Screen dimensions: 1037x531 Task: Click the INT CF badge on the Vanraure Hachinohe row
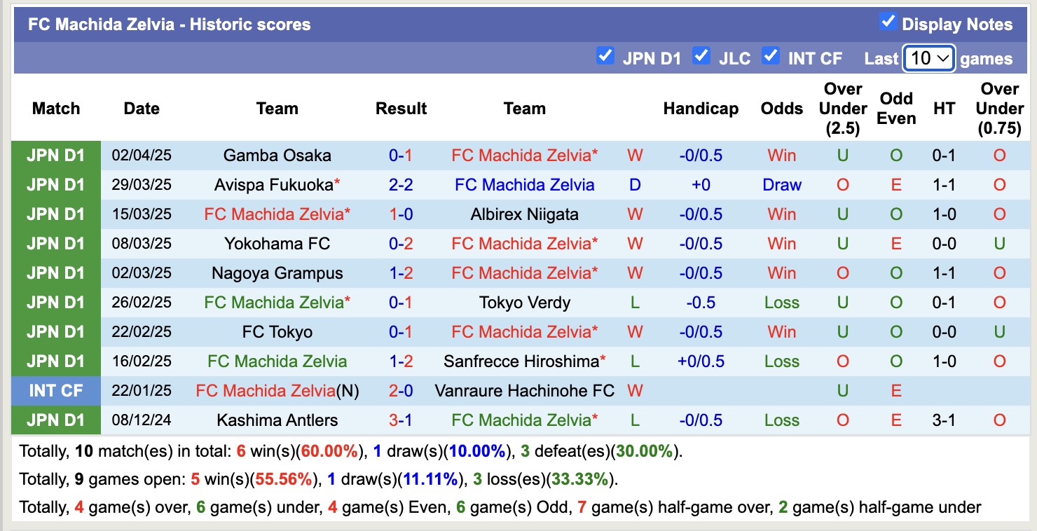tap(55, 391)
